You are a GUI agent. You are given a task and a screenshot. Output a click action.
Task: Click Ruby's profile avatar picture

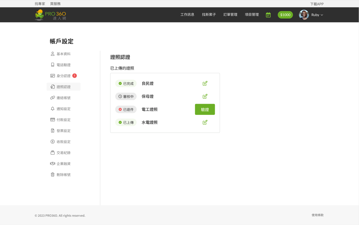(304, 15)
